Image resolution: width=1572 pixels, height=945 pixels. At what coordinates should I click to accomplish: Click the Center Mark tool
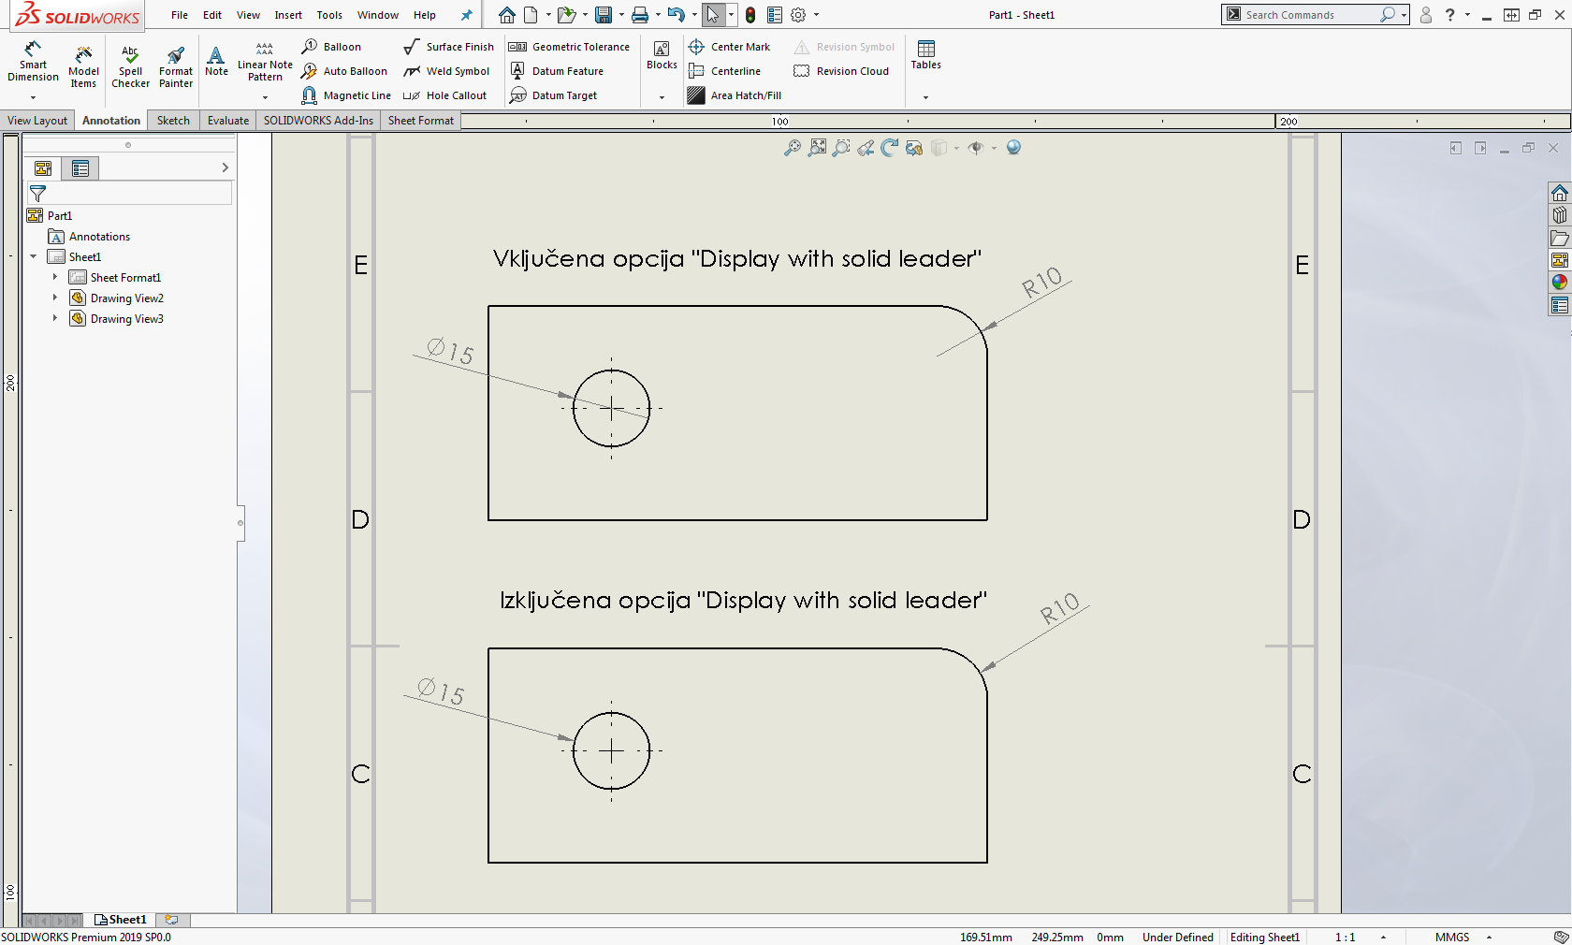tap(729, 47)
